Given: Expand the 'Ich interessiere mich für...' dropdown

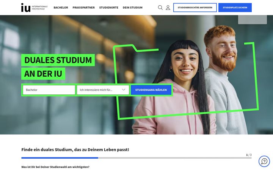Looking at the screenshot, I should [103, 90].
